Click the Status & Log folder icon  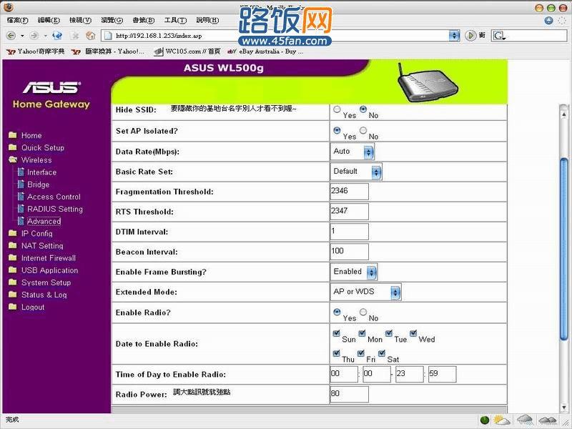pos(13,295)
